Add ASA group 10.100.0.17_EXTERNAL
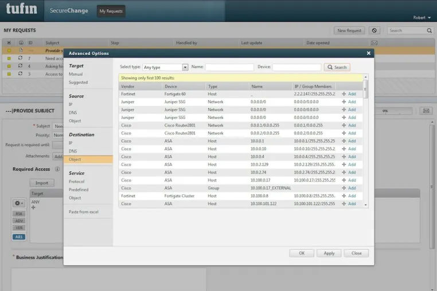437x291 pixels. [x=349, y=188]
